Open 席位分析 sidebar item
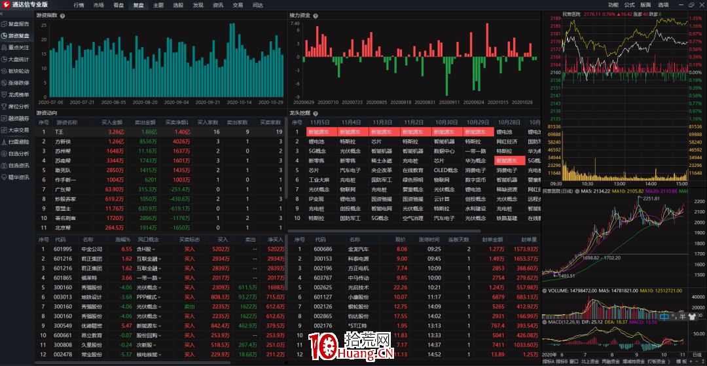Screen dimensions: 707x366 coord(16,106)
